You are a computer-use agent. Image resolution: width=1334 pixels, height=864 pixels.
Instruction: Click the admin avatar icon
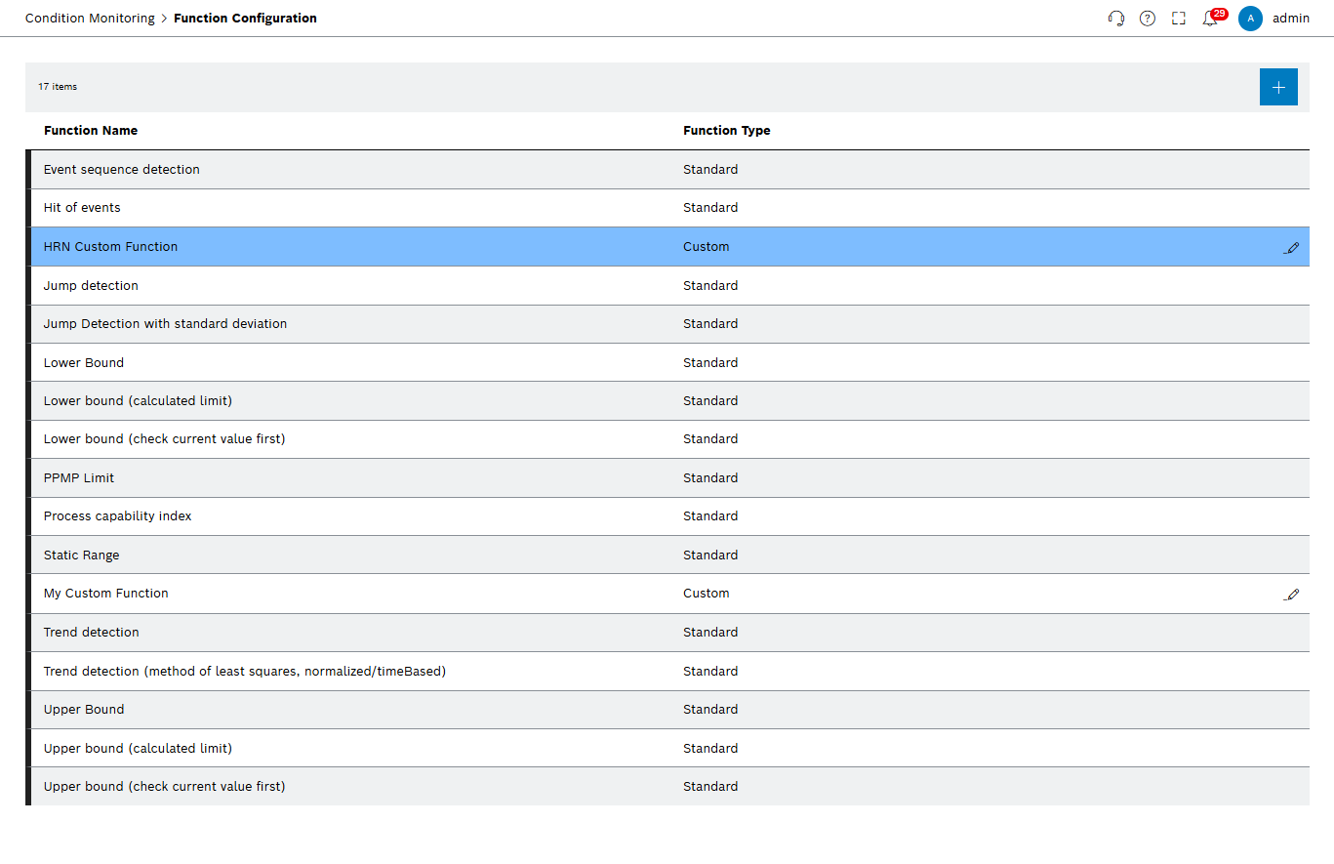(x=1250, y=19)
